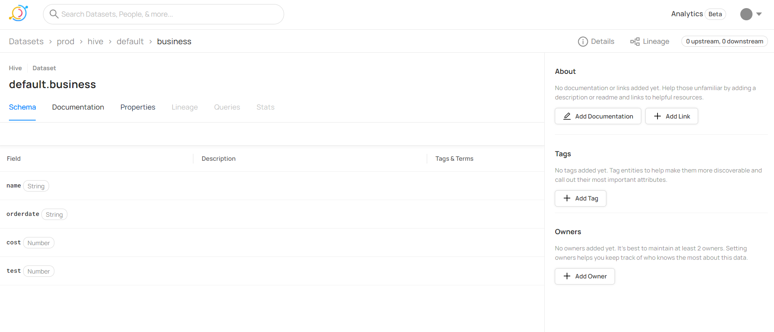Navigate to prod breadcrumb
Screen dimensions: 774x332
(65, 41)
